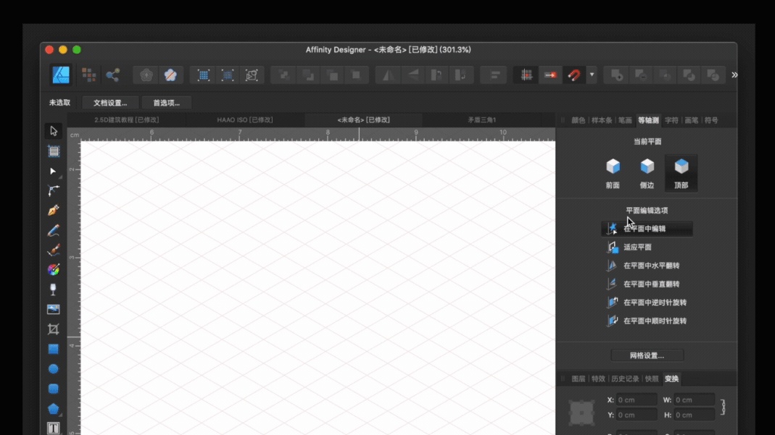Open the 画笔 panel tab
The height and width of the screenshot is (435, 775).
692,120
